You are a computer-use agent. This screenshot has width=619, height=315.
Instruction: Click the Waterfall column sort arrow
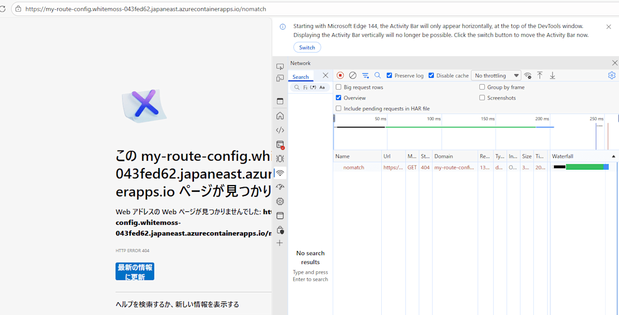[x=613, y=156]
